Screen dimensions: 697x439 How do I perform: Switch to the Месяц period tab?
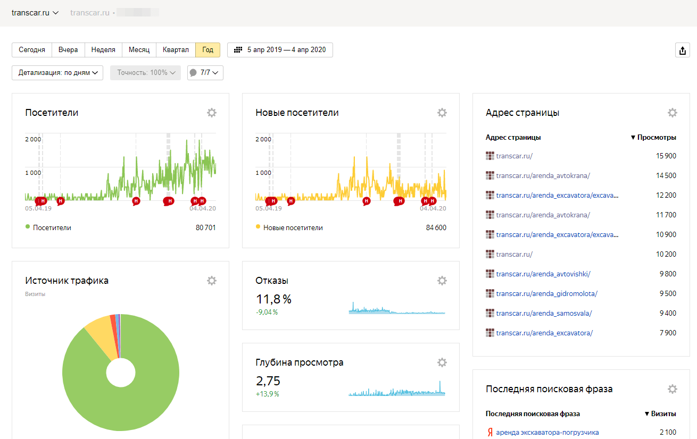tap(139, 50)
